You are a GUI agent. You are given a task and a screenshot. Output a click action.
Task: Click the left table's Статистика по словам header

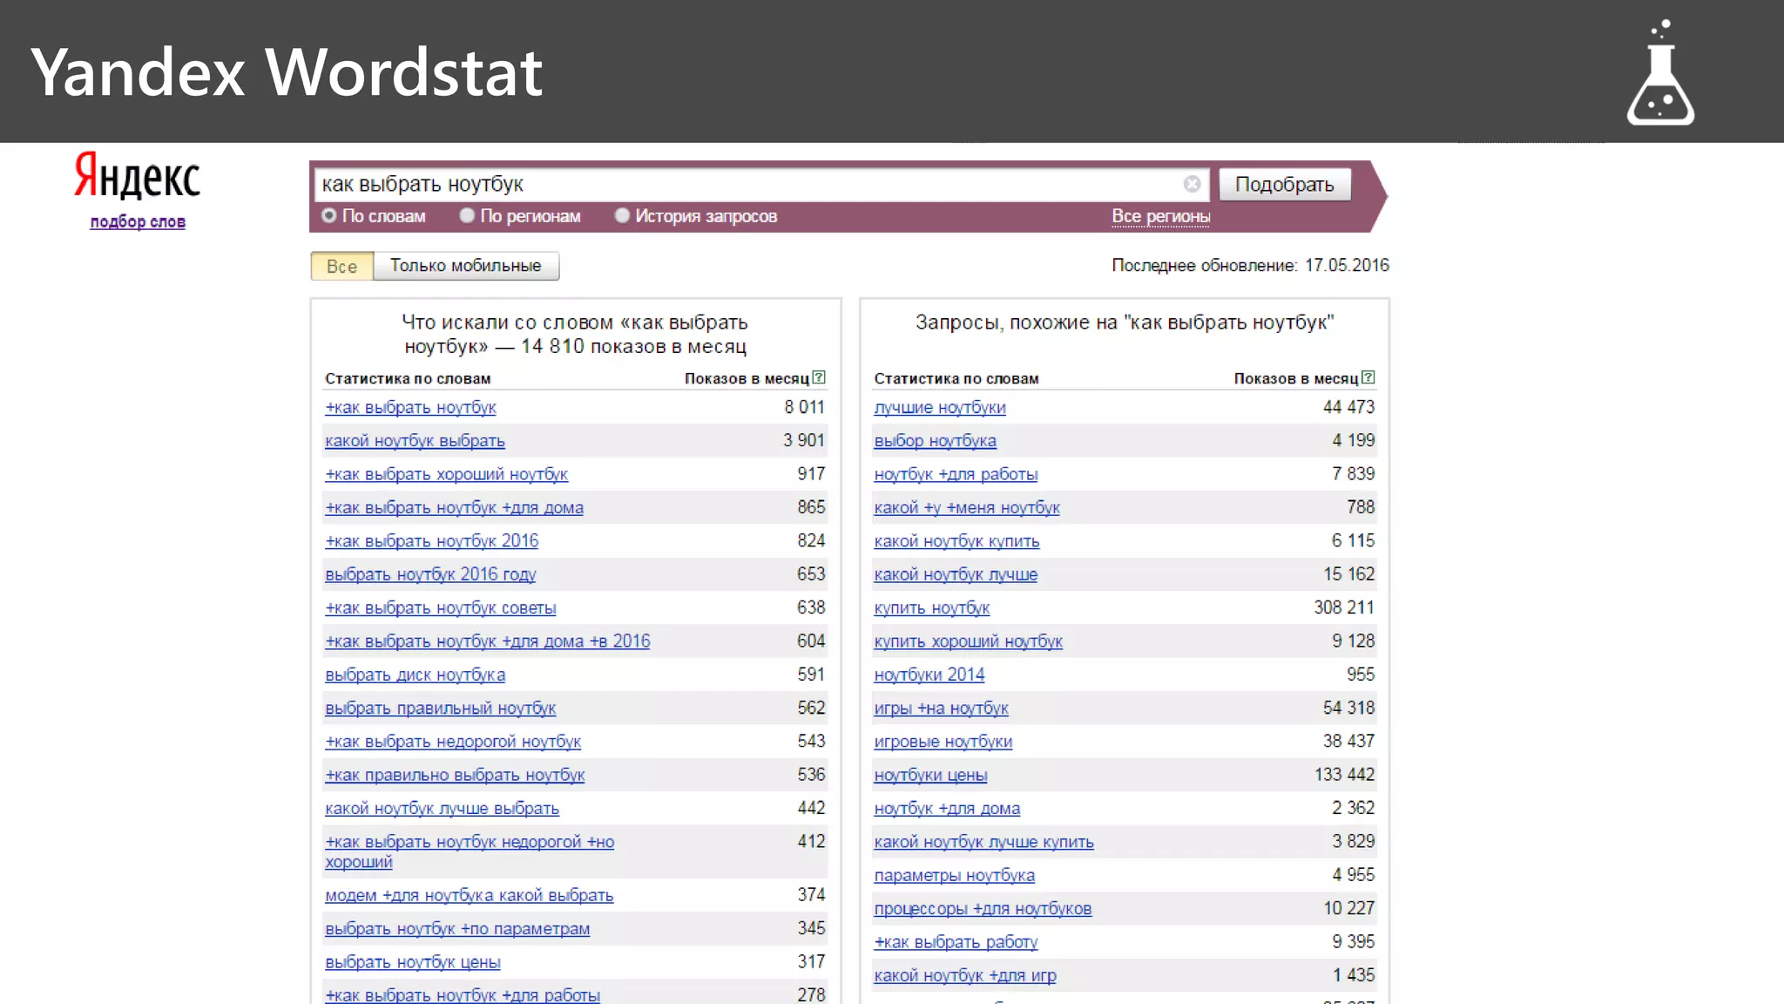(x=408, y=378)
